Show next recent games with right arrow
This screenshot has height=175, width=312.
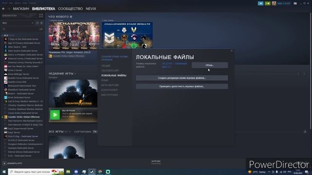pos(304,74)
